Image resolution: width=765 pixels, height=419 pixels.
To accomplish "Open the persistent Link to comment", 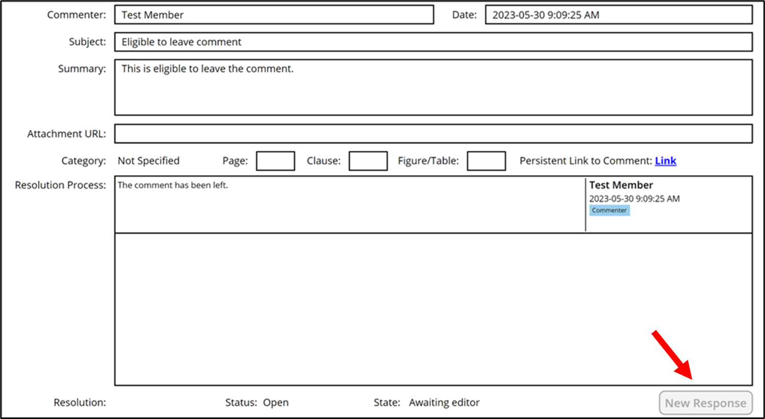I will [x=665, y=161].
